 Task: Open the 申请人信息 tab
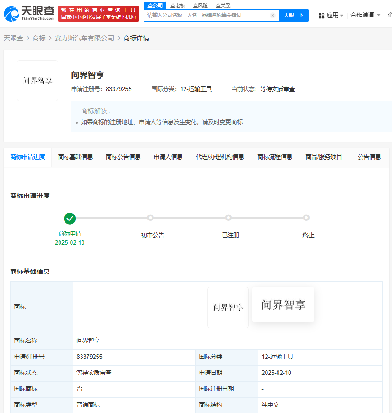(168, 157)
